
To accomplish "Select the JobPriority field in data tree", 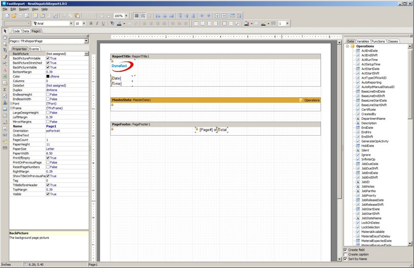I will point(368,195).
